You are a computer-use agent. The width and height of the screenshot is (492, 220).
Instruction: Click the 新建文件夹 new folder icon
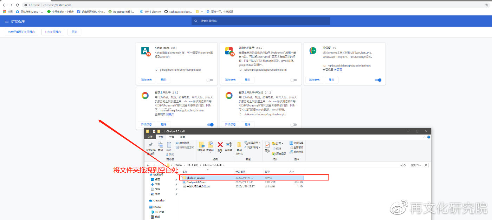239,145
